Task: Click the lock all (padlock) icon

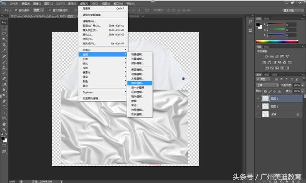Action: point(279,91)
